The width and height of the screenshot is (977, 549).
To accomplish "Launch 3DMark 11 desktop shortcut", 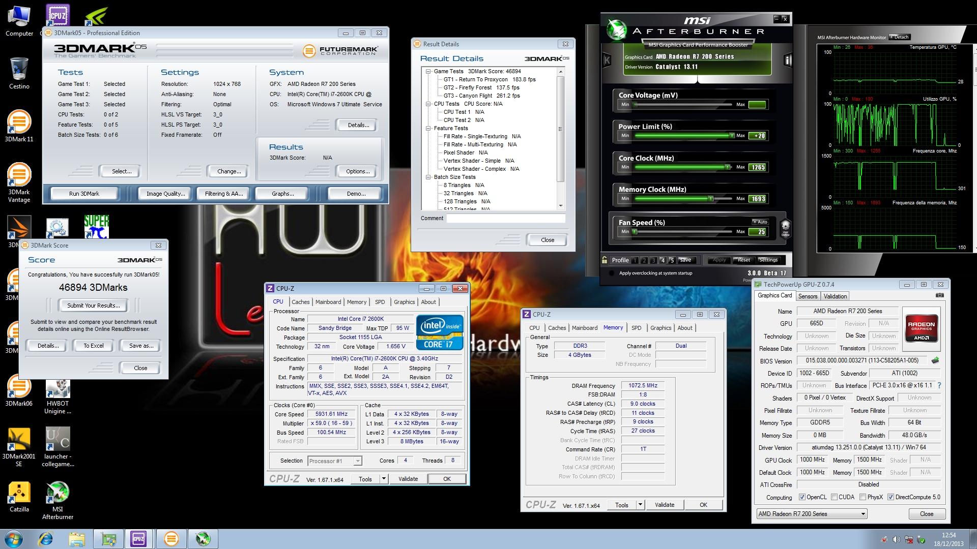I will [19, 126].
